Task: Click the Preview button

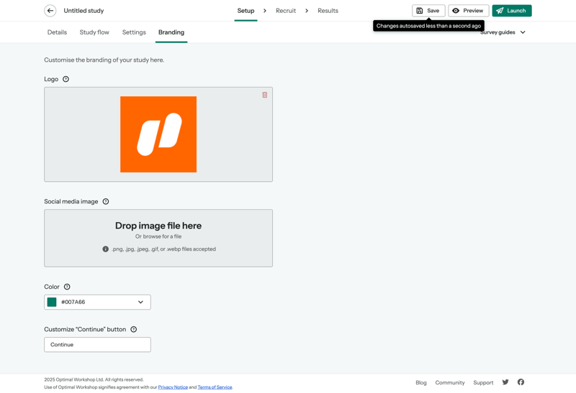Action: [x=468, y=11]
